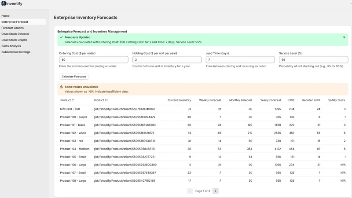
Task: Click the Current Inventory column header
Action: (179, 100)
